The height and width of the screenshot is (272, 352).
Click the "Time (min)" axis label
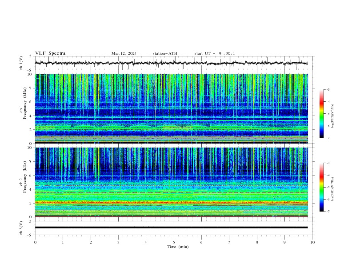[178, 247]
